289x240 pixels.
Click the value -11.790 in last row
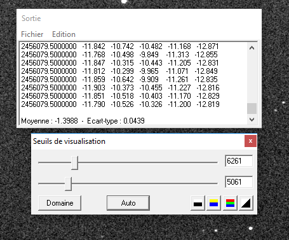tap(93, 104)
